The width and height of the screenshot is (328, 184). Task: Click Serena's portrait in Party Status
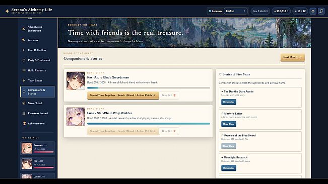tap(27, 148)
